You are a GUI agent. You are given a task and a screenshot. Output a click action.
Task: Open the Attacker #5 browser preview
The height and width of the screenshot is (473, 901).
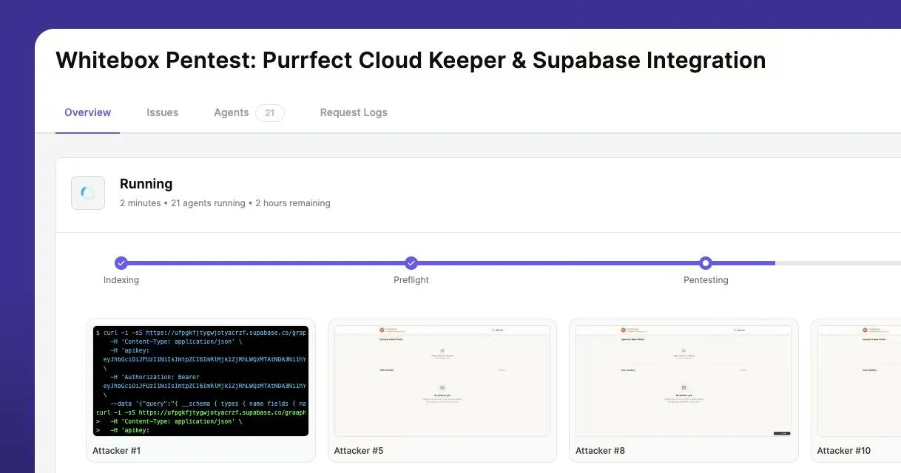pyautogui.click(x=442, y=381)
